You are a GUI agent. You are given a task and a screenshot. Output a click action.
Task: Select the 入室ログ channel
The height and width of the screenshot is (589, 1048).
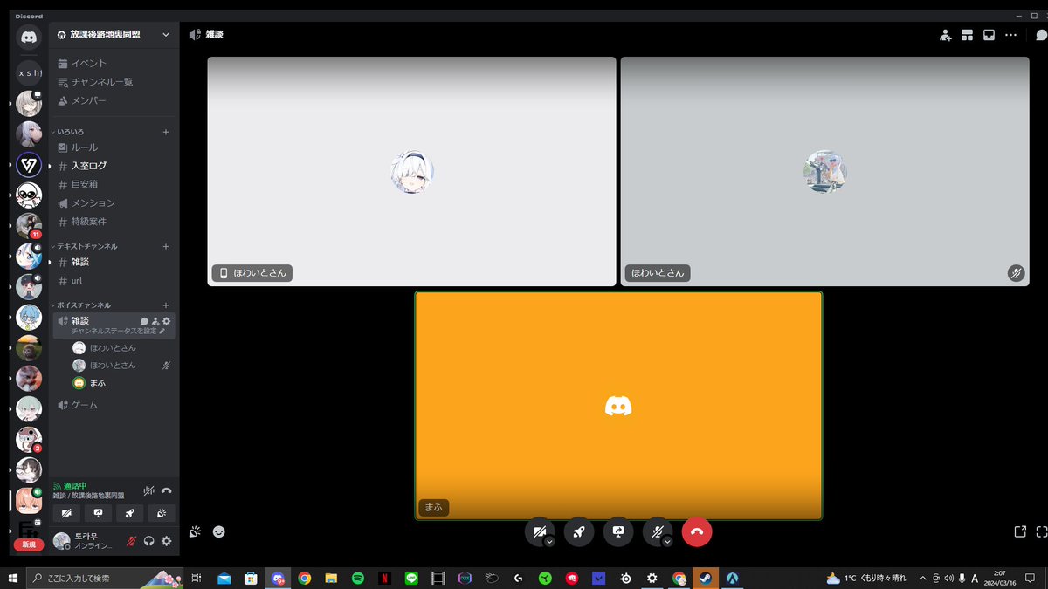114,166
